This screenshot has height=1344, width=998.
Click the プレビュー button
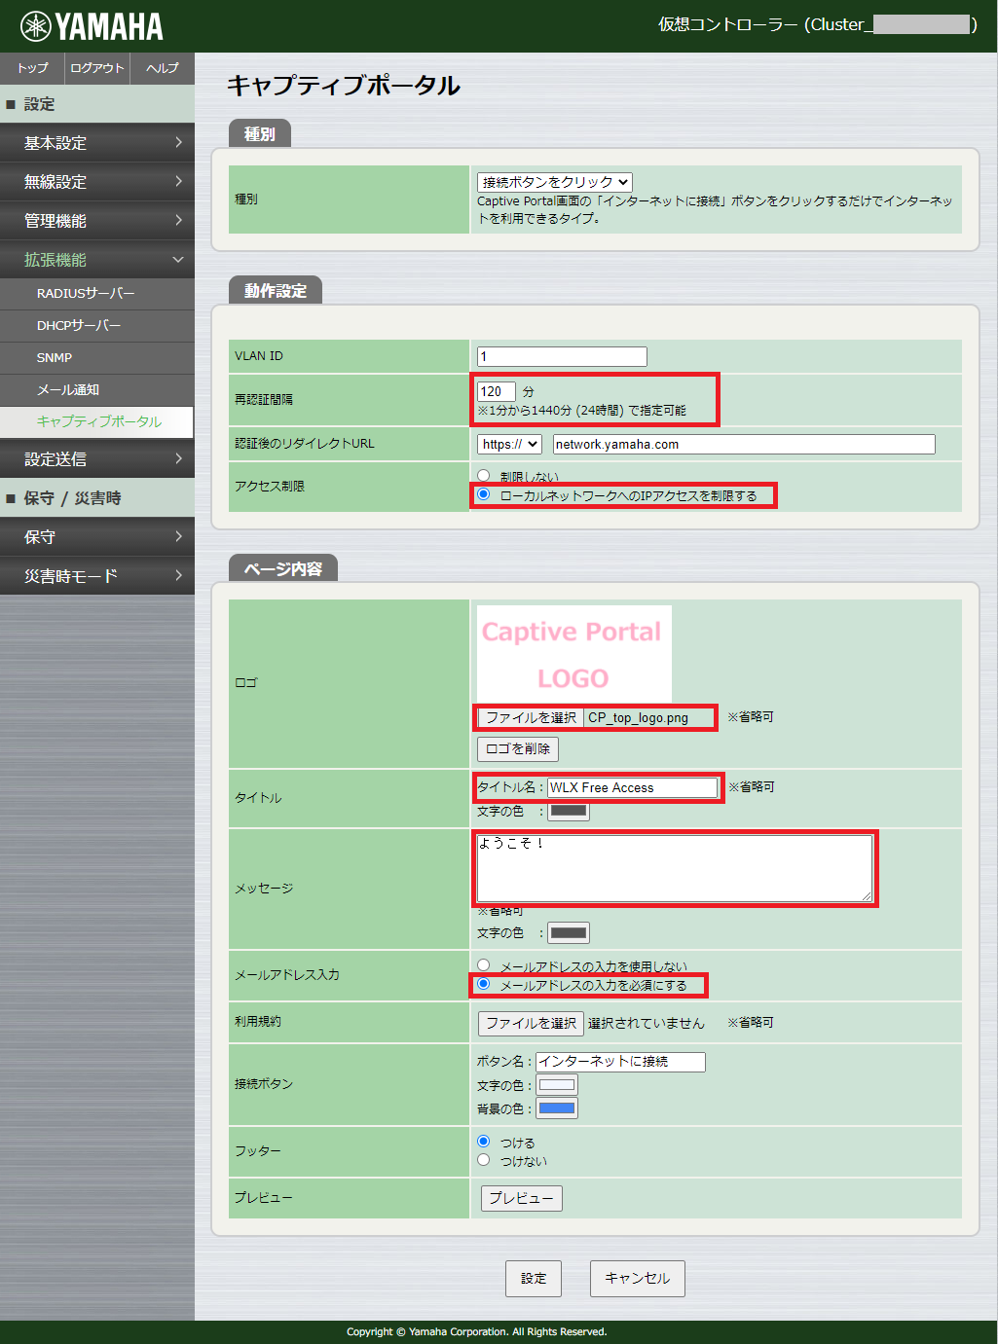tap(521, 1198)
